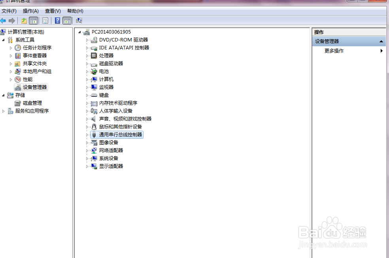This screenshot has height=258, width=389.
Task: Click the 系统工具 tools icon
Action: point(10,40)
